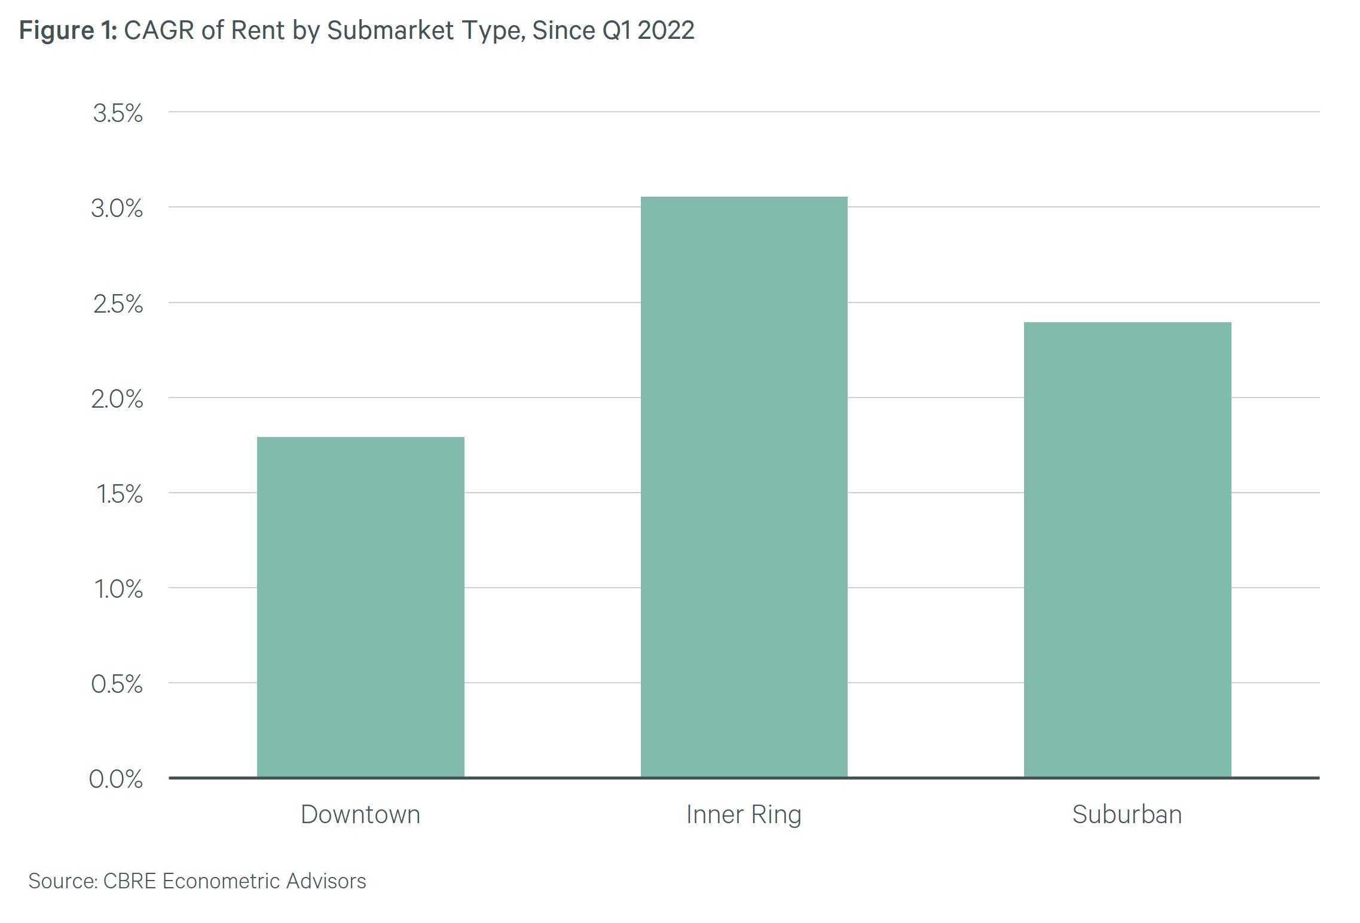This screenshot has height=923, width=1360.
Task: Click the "Source:" word in the footnote
Action: coord(63,881)
